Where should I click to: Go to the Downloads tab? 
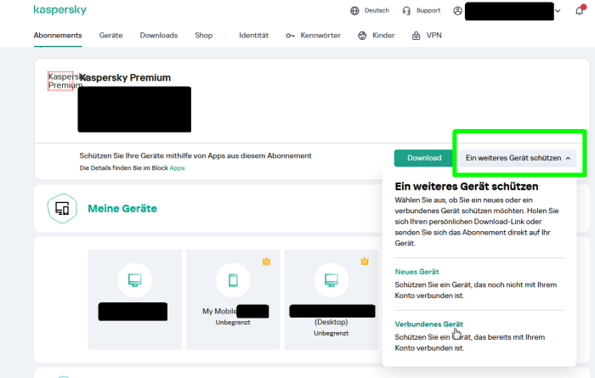click(159, 36)
